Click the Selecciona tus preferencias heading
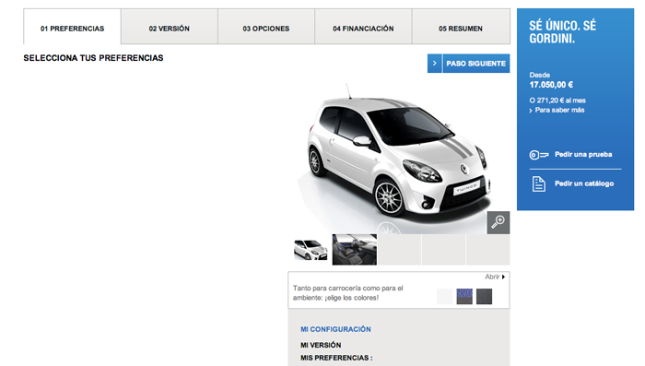This screenshot has height=366, width=645. [93, 58]
